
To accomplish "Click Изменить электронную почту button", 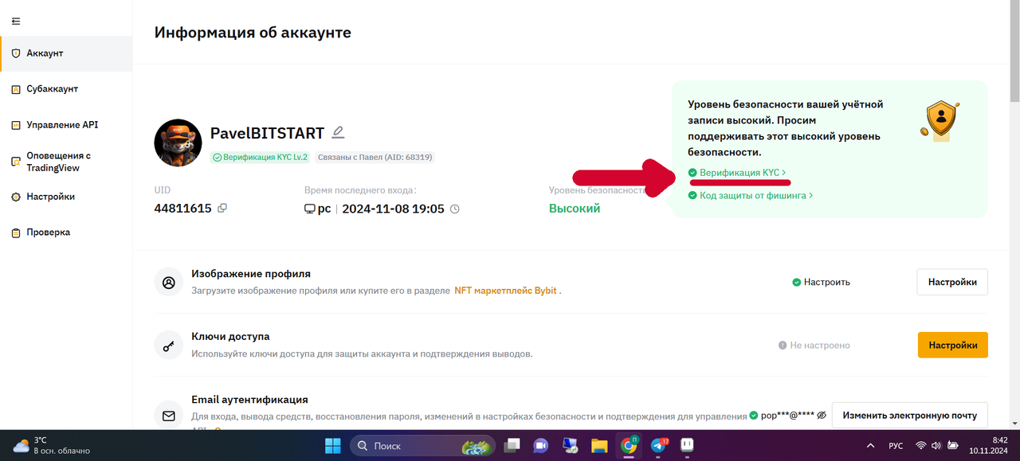I will point(910,416).
